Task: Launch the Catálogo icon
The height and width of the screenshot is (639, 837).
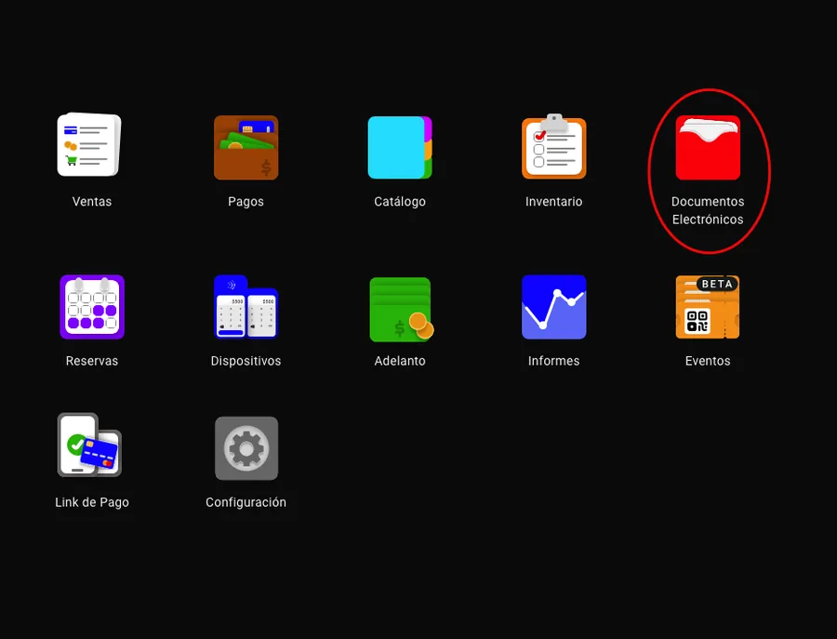Action: tap(400, 147)
